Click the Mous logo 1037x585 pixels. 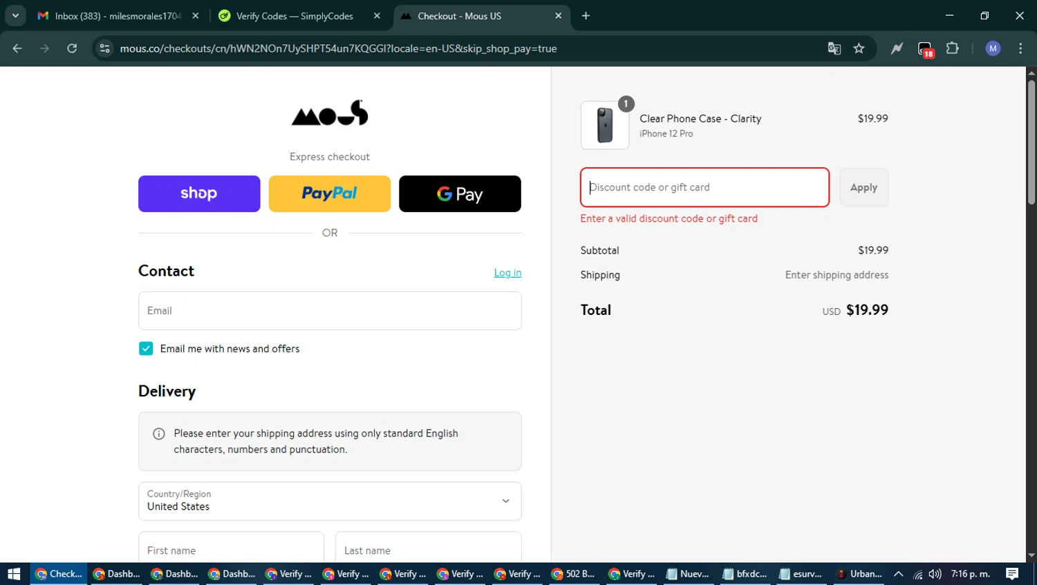(x=330, y=113)
